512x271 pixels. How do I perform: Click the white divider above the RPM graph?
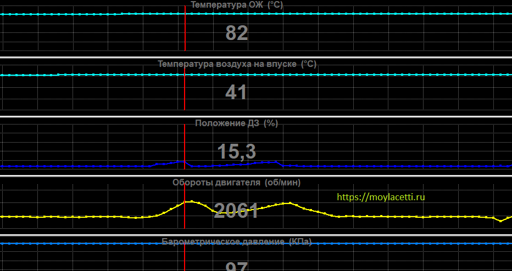coord(256,176)
